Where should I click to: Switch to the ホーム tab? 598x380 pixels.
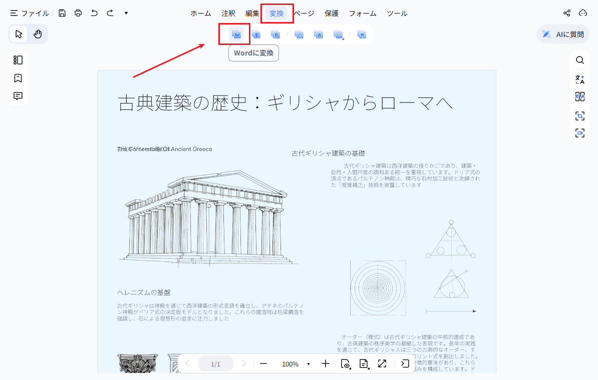click(x=201, y=13)
